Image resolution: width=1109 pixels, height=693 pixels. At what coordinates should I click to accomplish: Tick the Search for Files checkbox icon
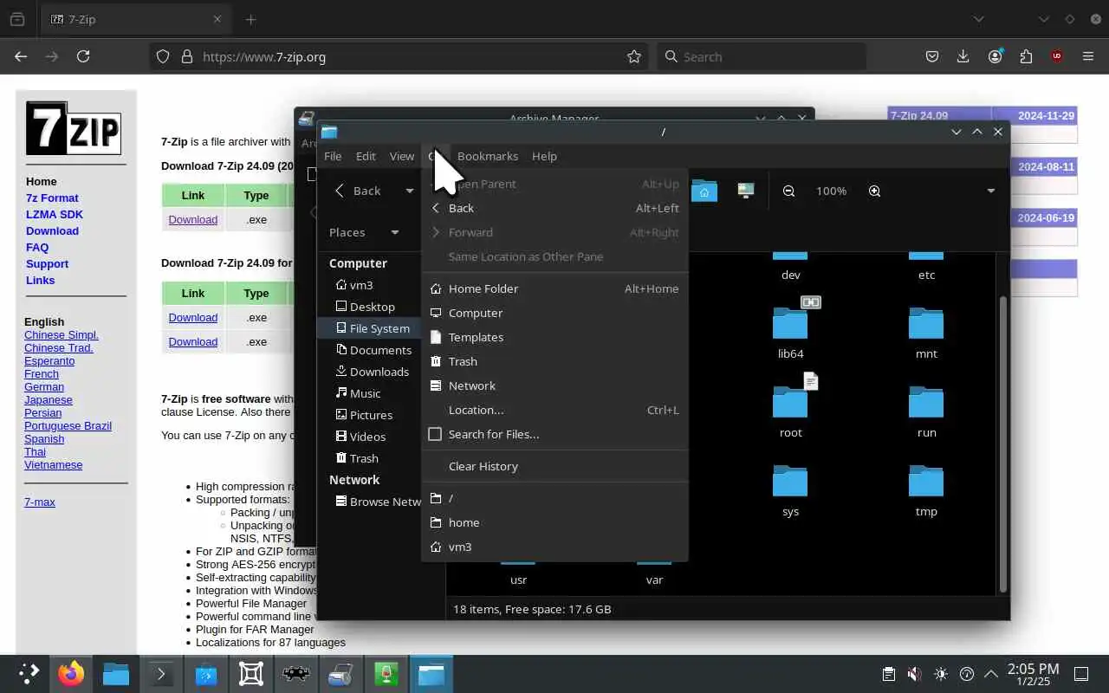click(435, 434)
